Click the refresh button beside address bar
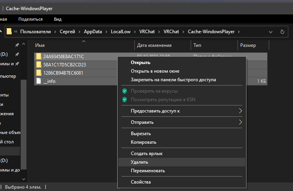293x191 pixels. 282,32
